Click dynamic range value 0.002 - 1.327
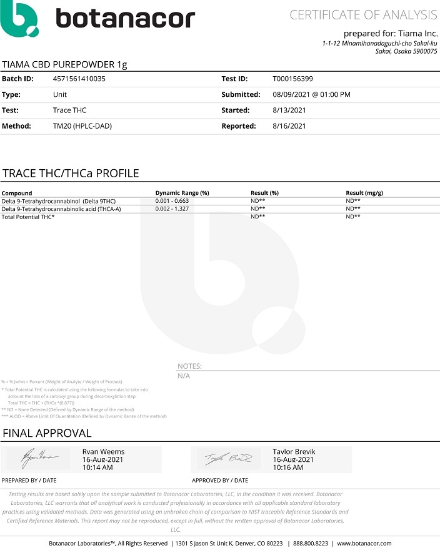 [x=172, y=208]
